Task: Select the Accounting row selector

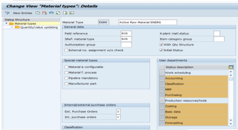Action: point(162,78)
